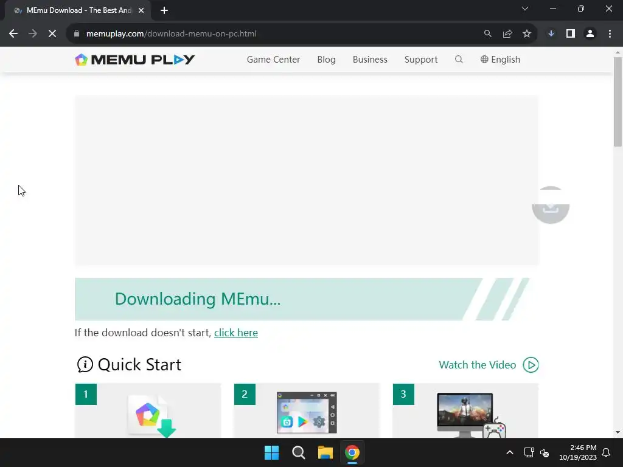The image size is (623, 467).
Task: Click the Quick Start info icon
Action: [x=85, y=365]
